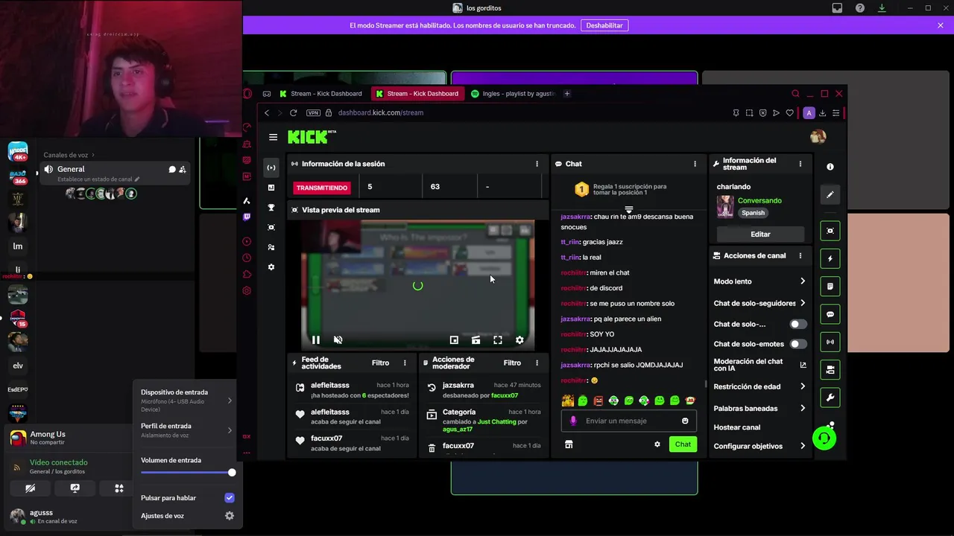Screen dimensions: 954x536
Task: Open the Kick info icon in right toolbar
Action: [x=830, y=167]
